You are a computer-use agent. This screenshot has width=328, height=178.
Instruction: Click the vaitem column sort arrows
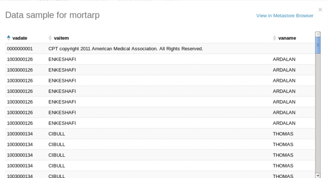pyautogui.click(x=50, y=38)
